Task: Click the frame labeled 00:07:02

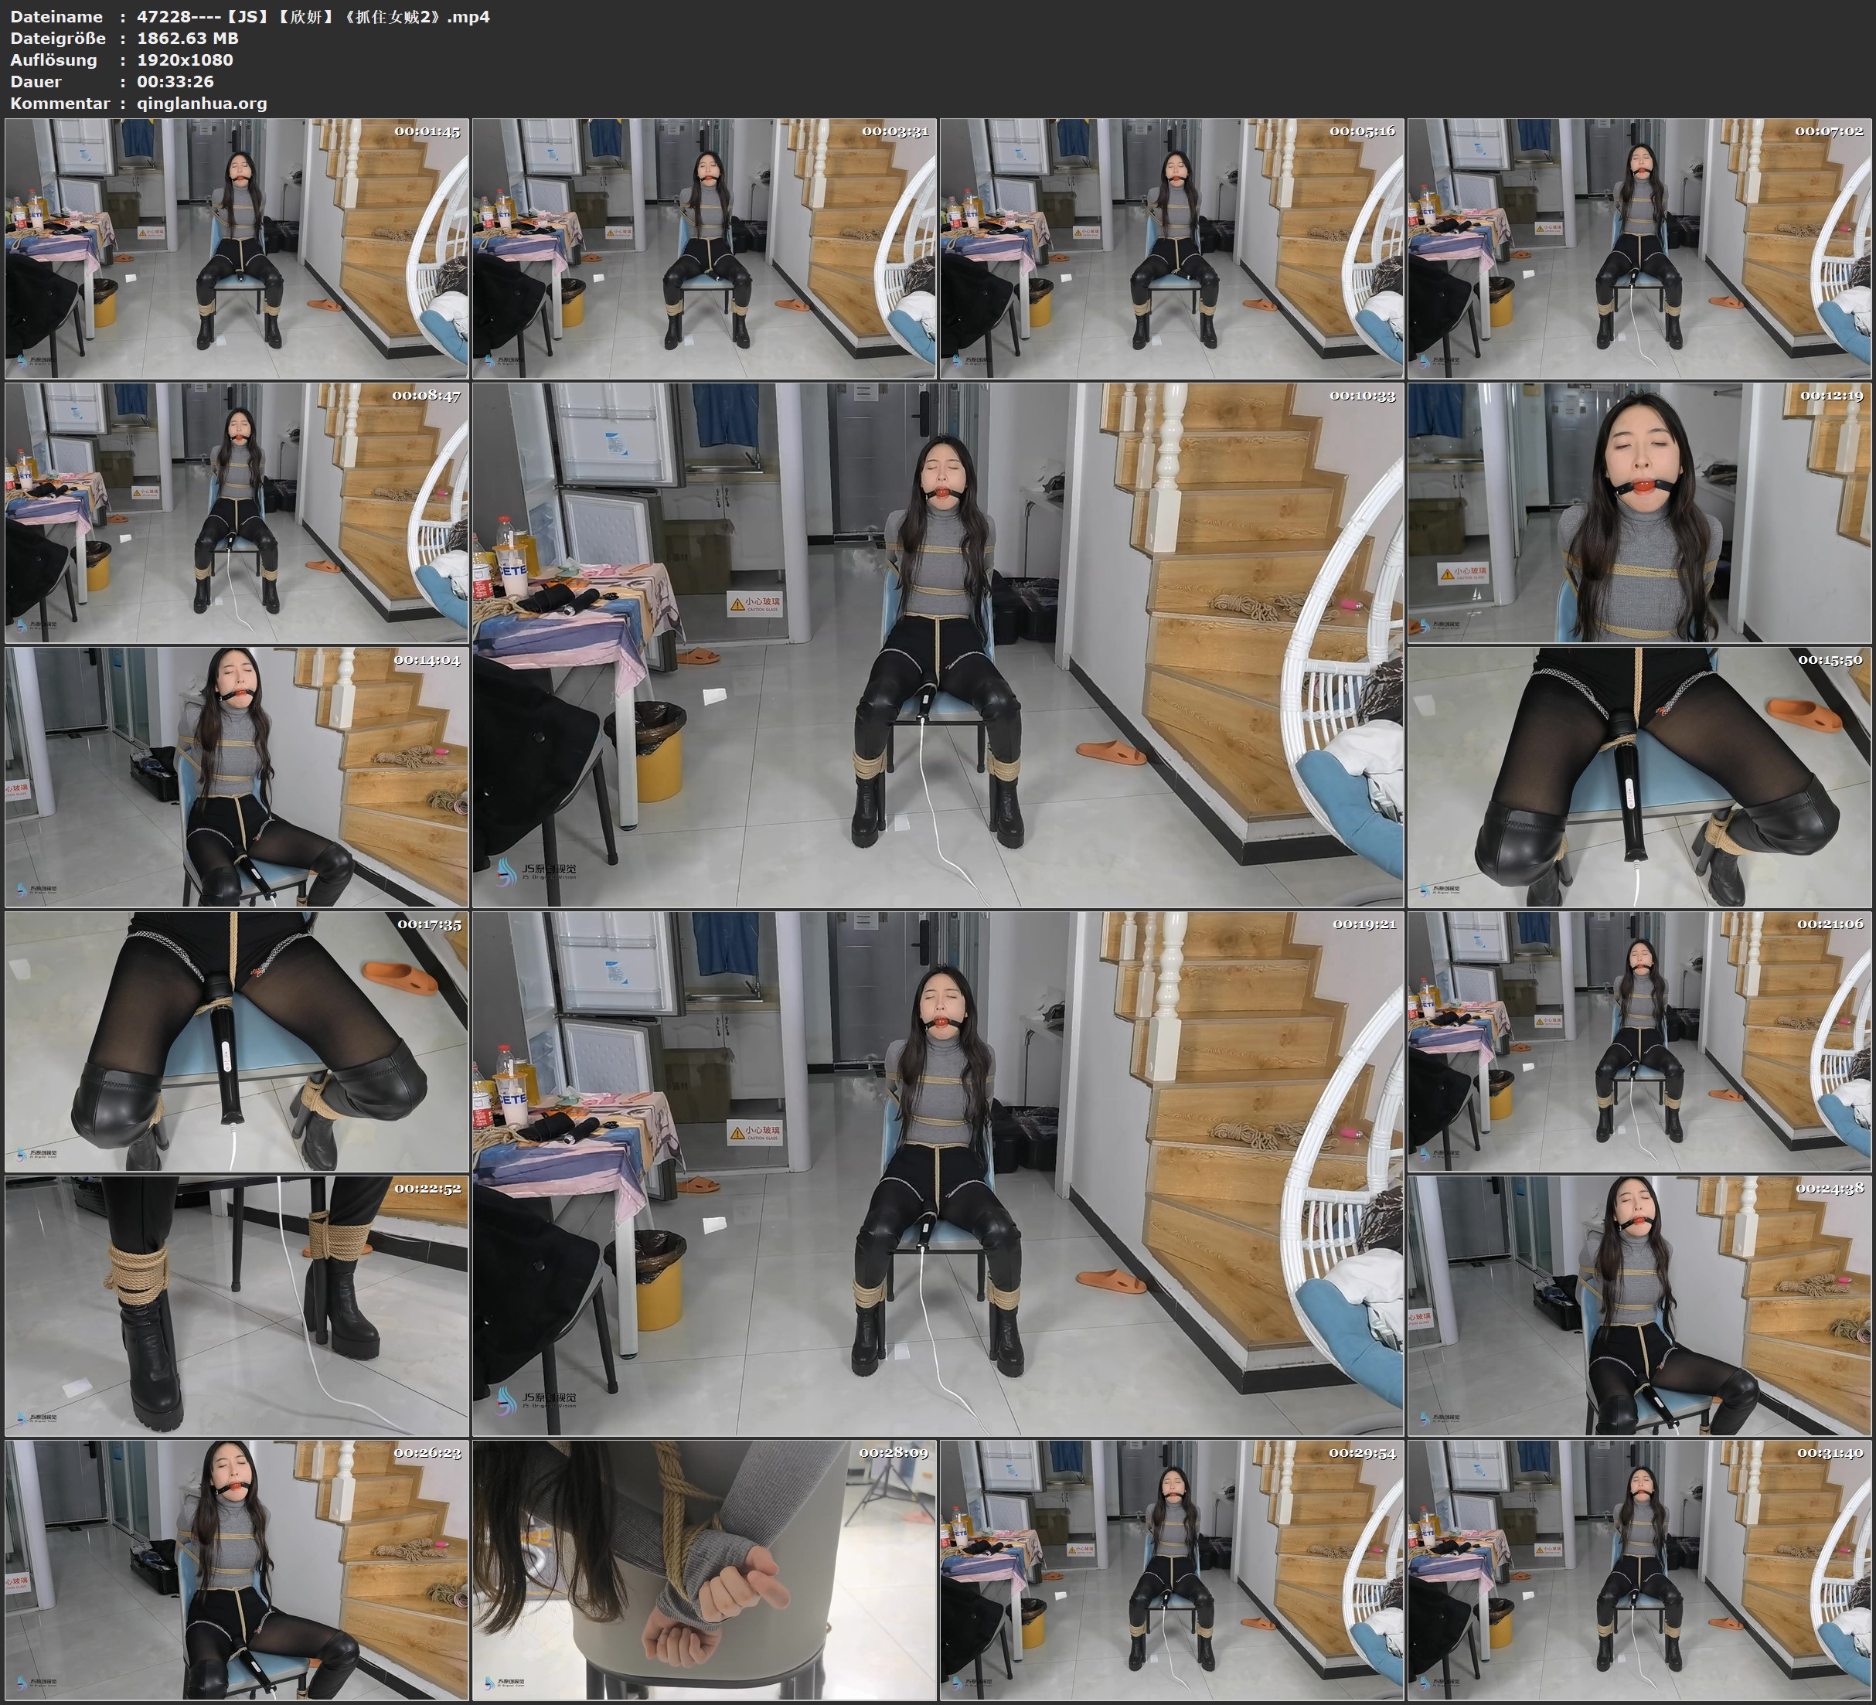Action: tap(1639, 249)
